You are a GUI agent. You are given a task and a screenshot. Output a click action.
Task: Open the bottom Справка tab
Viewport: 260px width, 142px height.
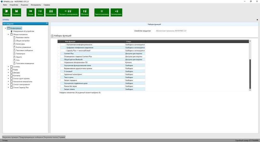62,137
